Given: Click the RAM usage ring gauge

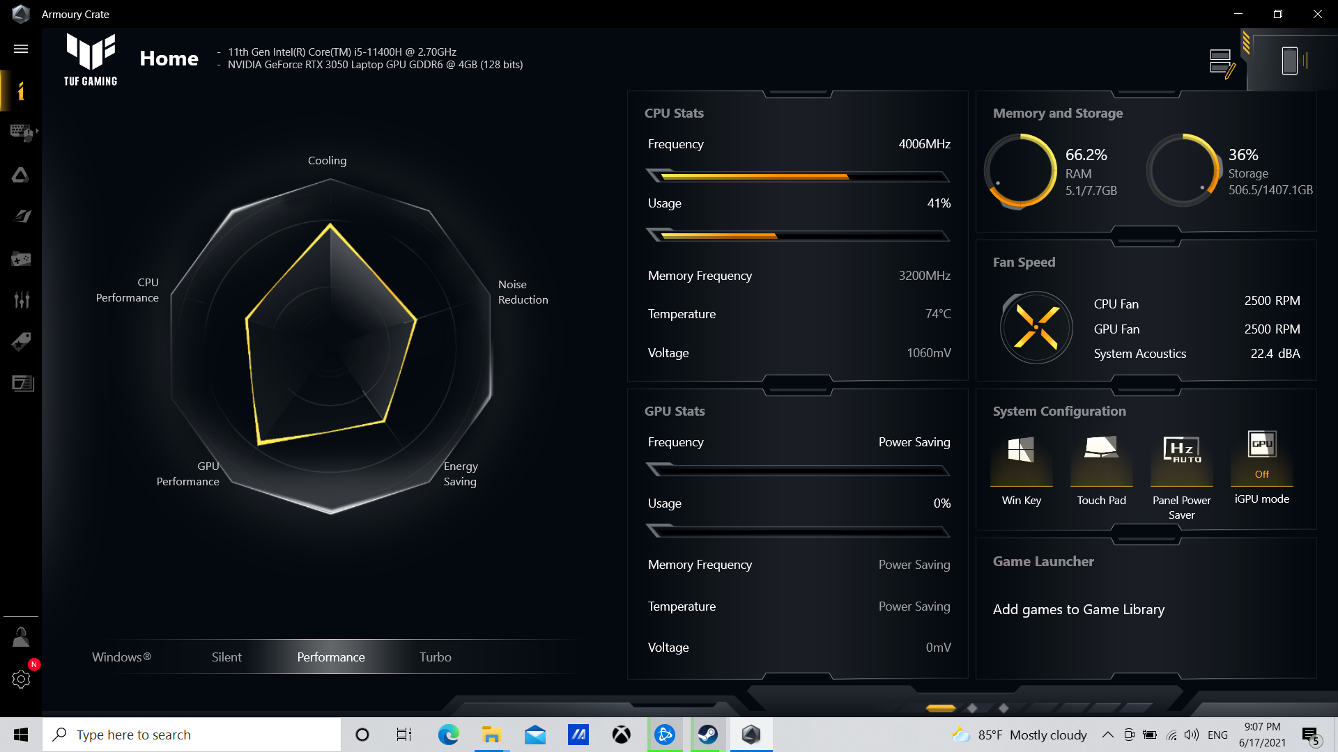Looking at the screenshot, I should [1021, 171].
